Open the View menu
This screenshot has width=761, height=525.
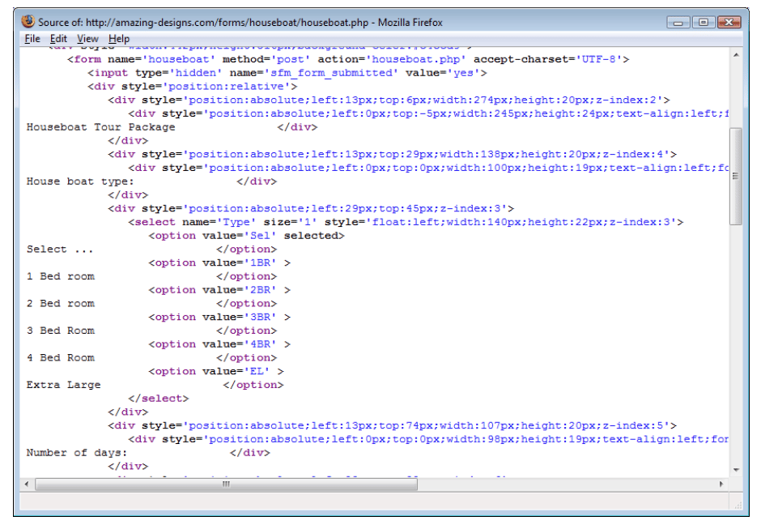[x=87, y=39]
